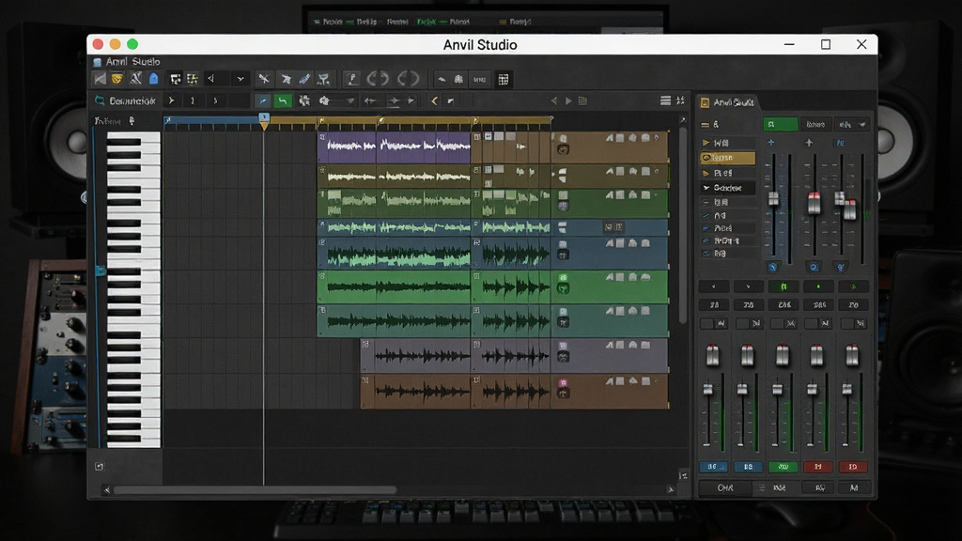This screenshot has height=541, width=962.
Task: Toggle the green-lit button in the mixer button row
Action: click(784, 286)
